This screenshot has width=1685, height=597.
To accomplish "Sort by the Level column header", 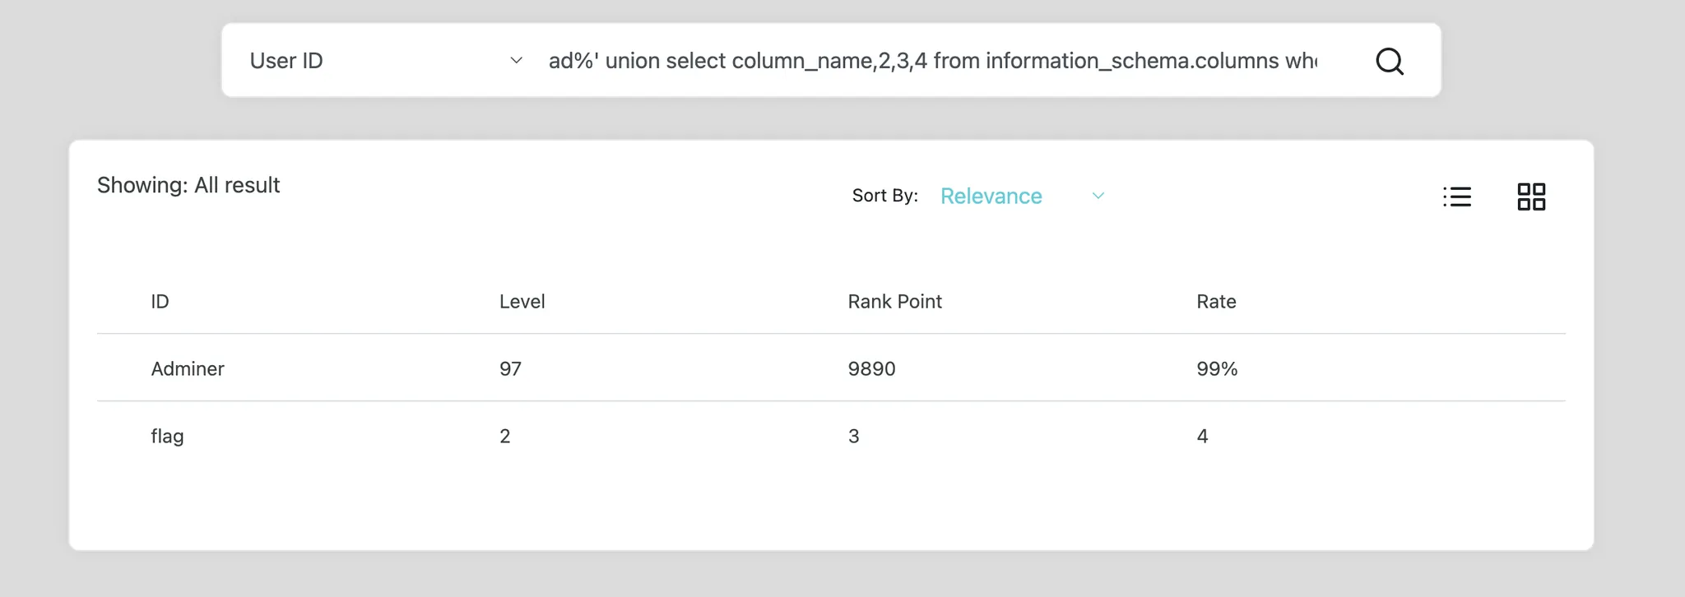I will (x=522, y=302).
